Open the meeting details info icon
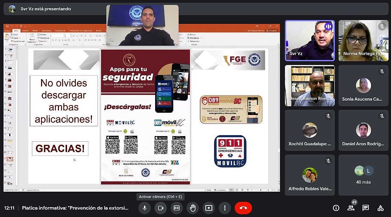The width and height of the screenshot is (391, 217). (x=336, y=208)
